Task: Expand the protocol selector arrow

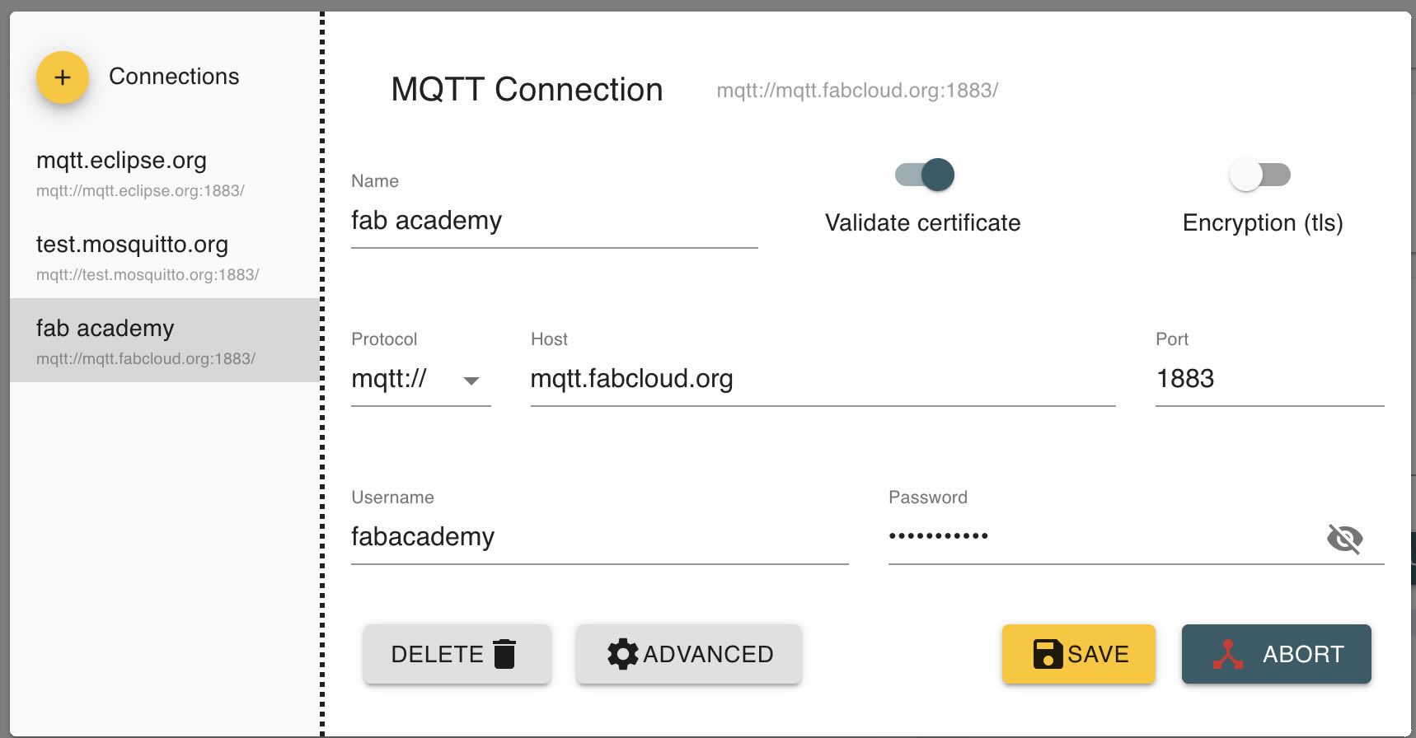Action: pos(472,381)
